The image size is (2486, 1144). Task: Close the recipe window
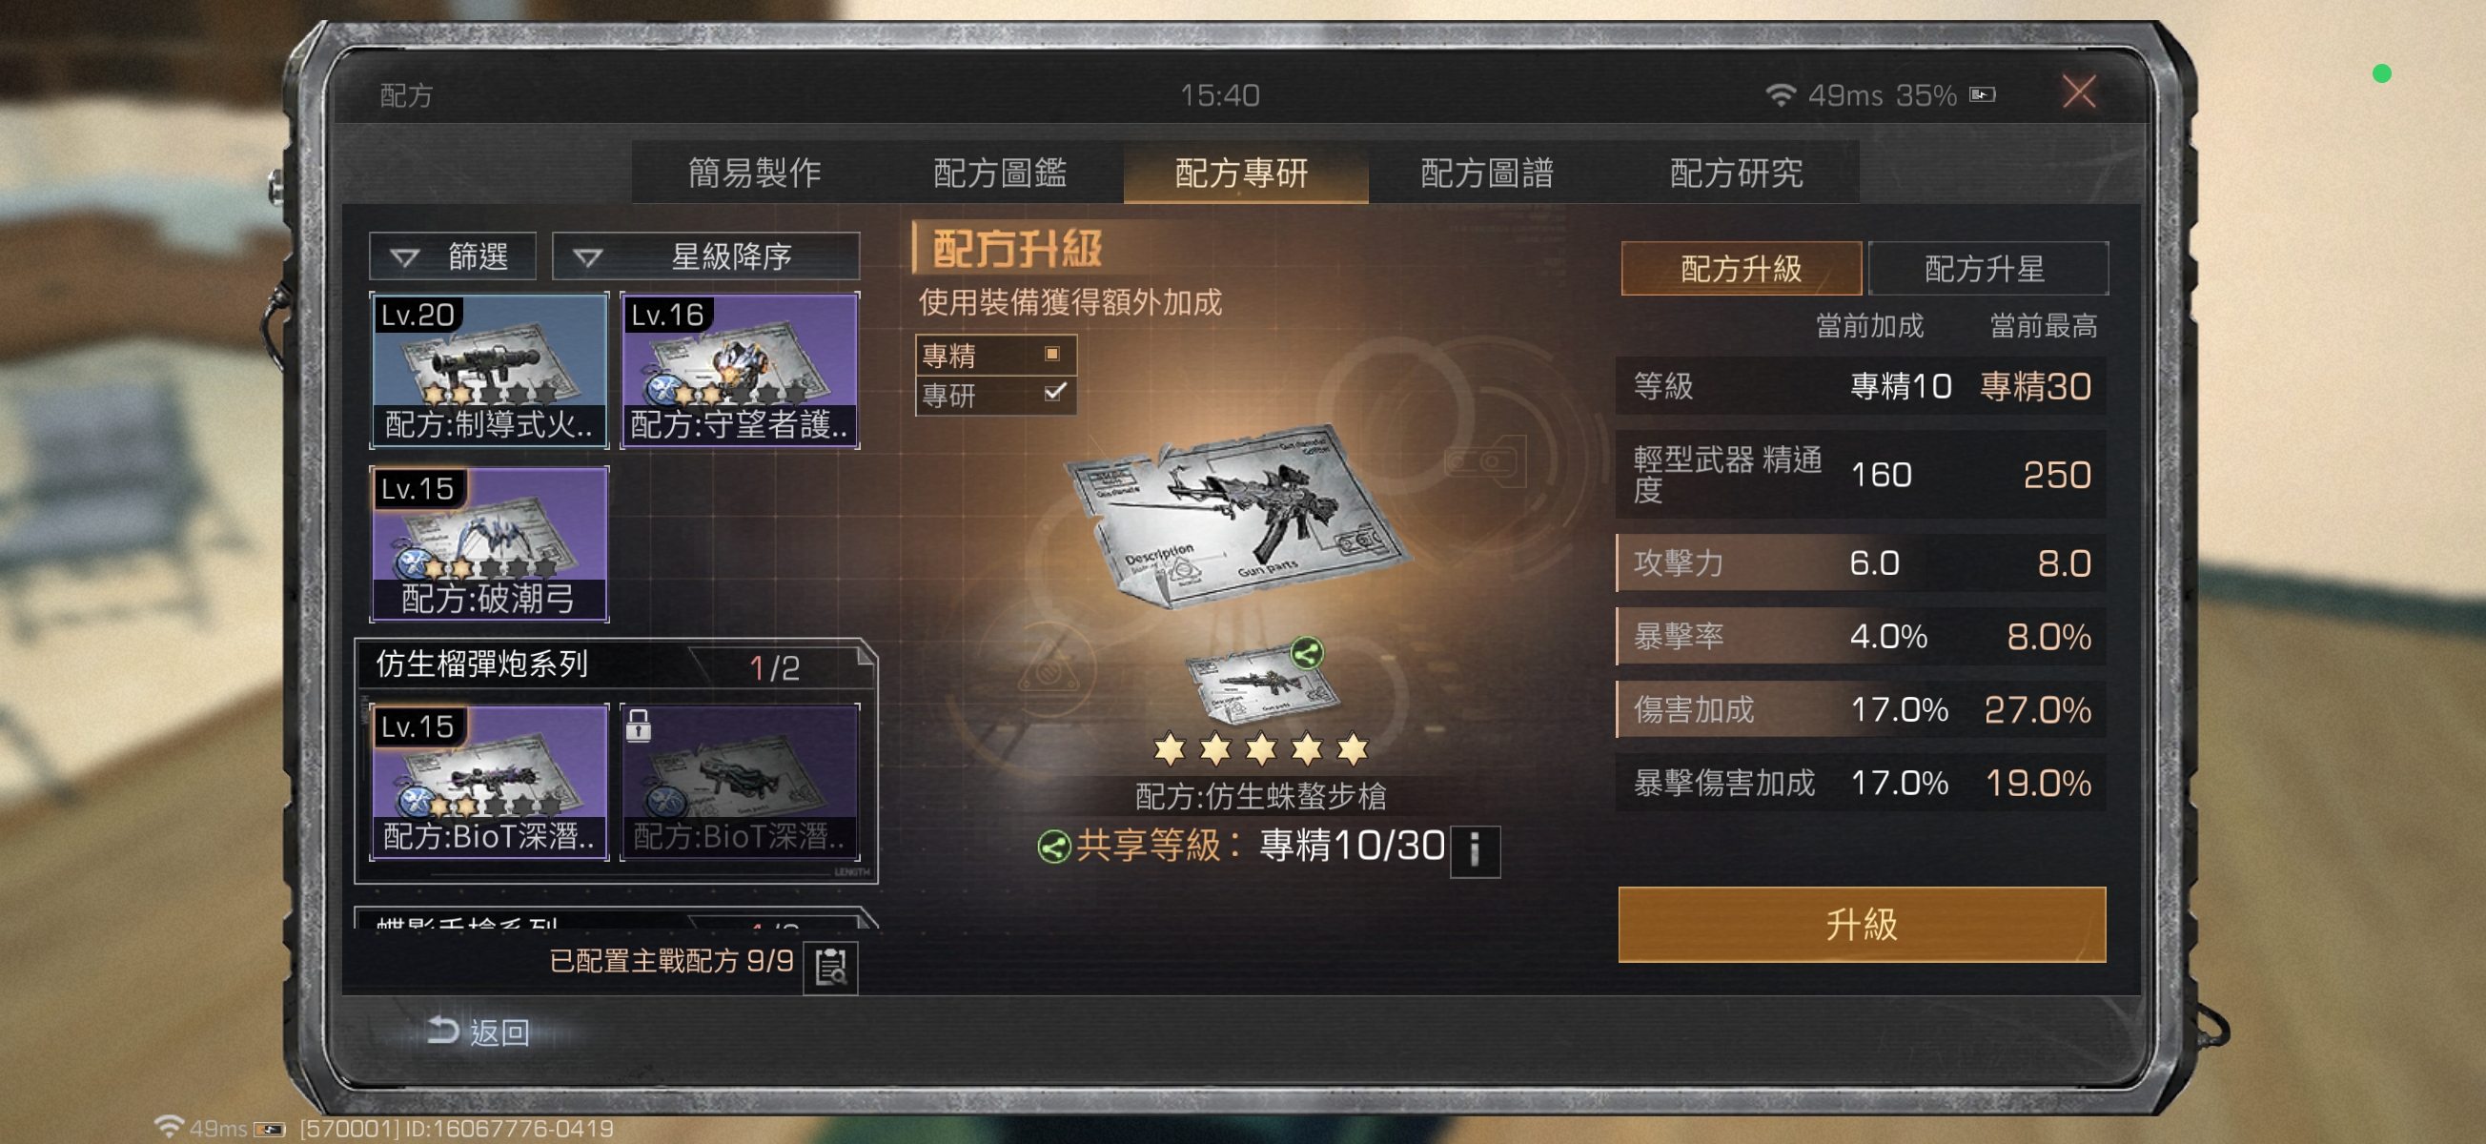pyautogui.click(x=2078, y=92)
